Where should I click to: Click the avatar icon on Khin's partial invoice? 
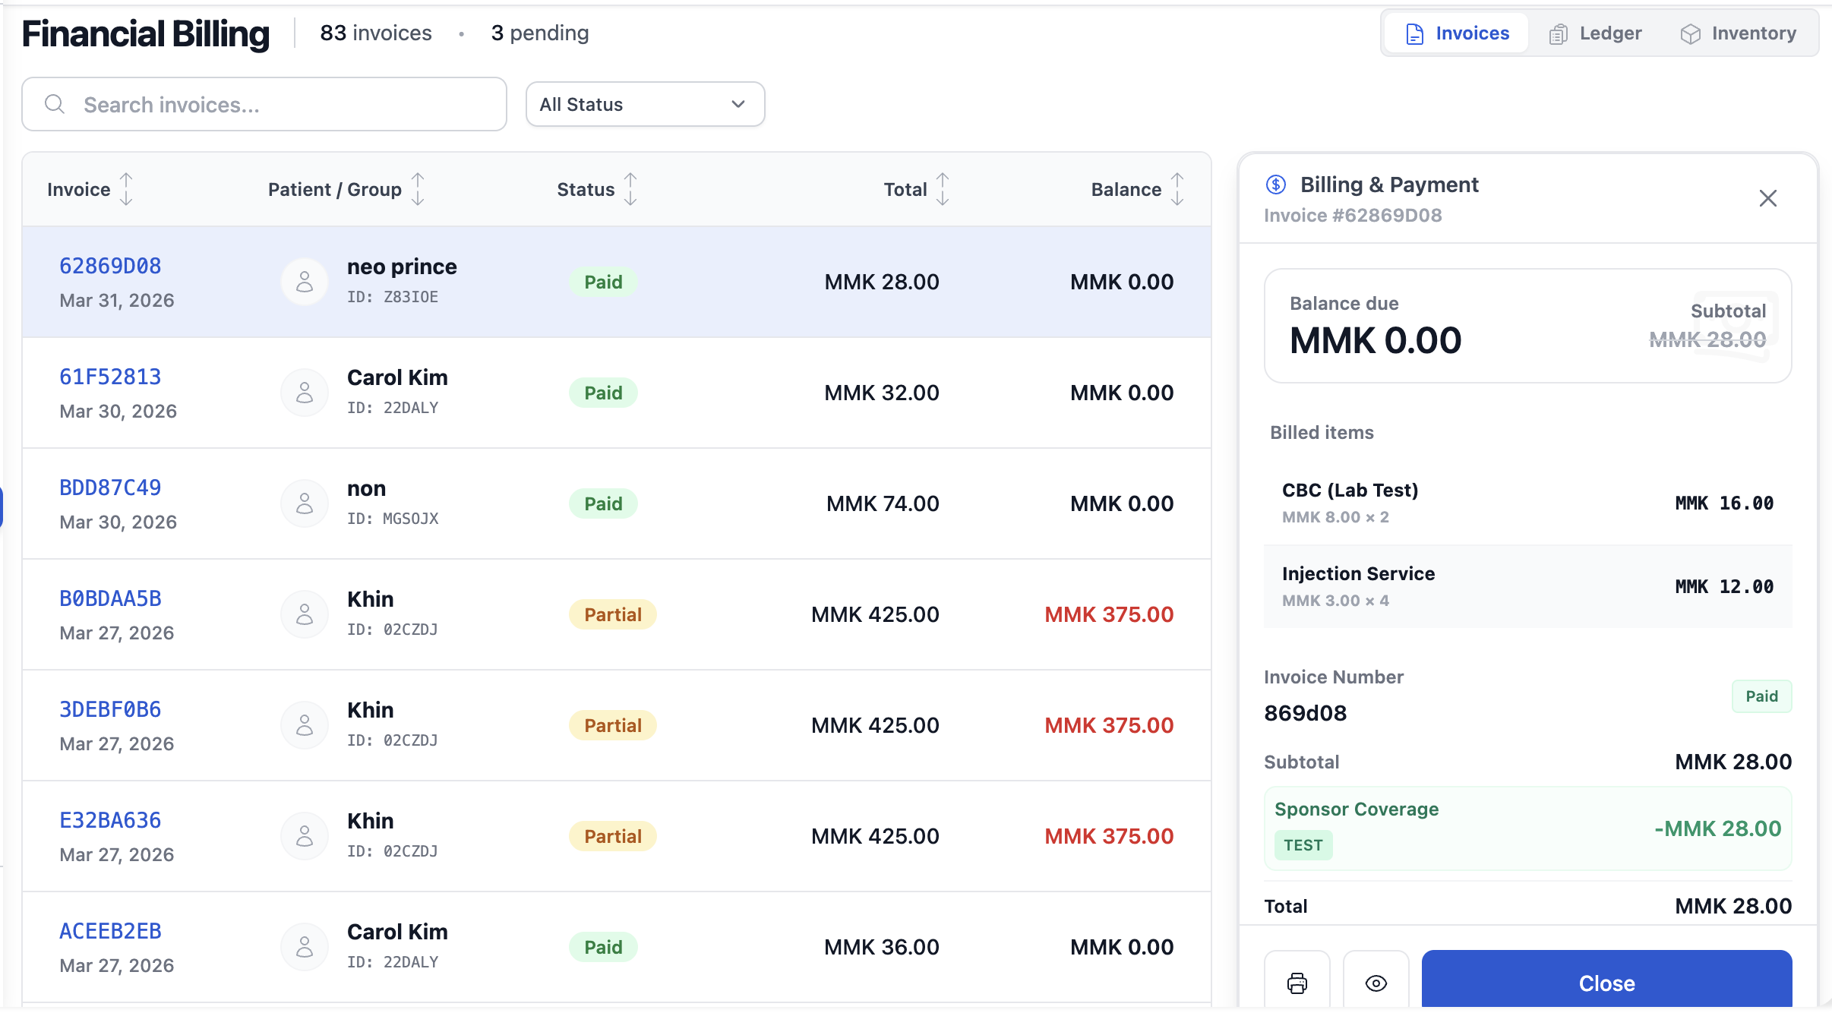(x=304, y=614)
